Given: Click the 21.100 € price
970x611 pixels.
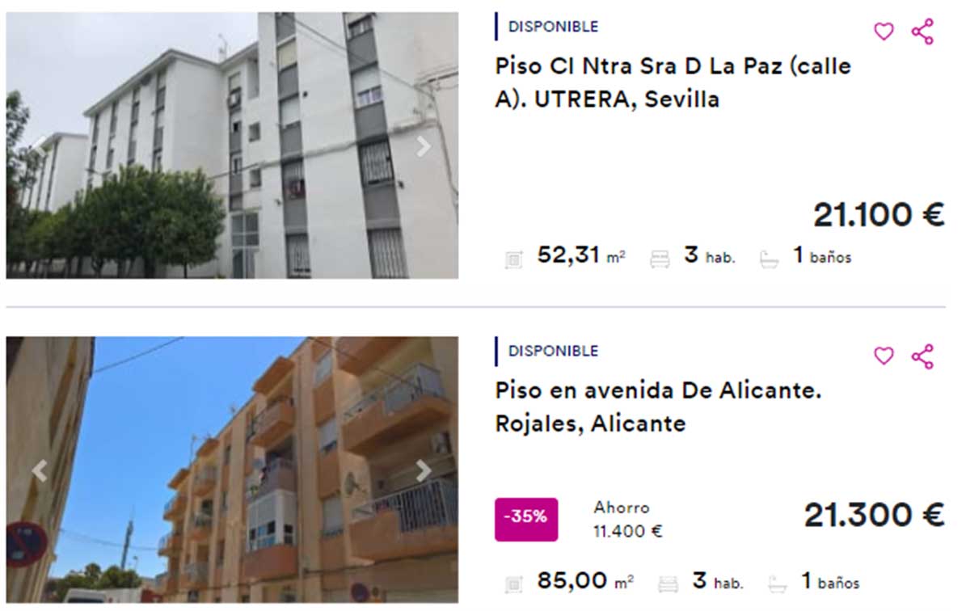Looking at the screenshot, I should [879, 215].
